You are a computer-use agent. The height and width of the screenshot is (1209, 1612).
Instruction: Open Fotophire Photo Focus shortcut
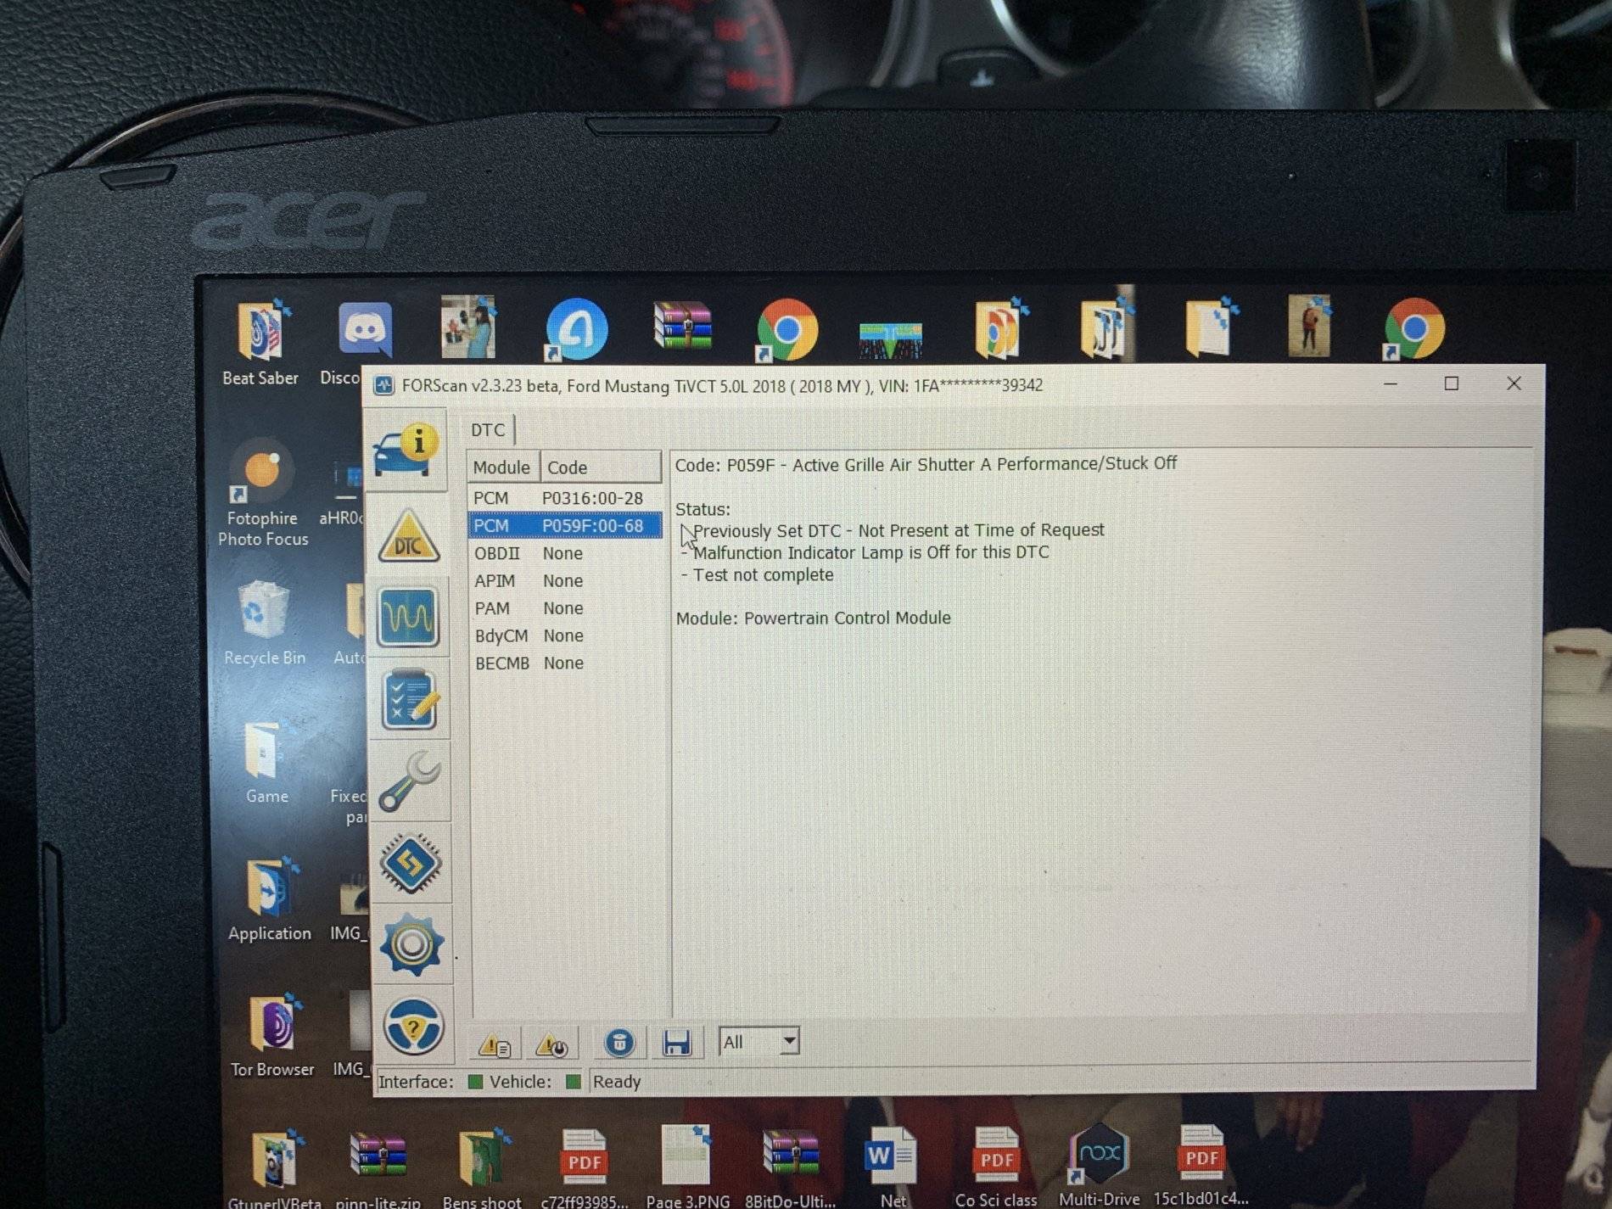263,492
